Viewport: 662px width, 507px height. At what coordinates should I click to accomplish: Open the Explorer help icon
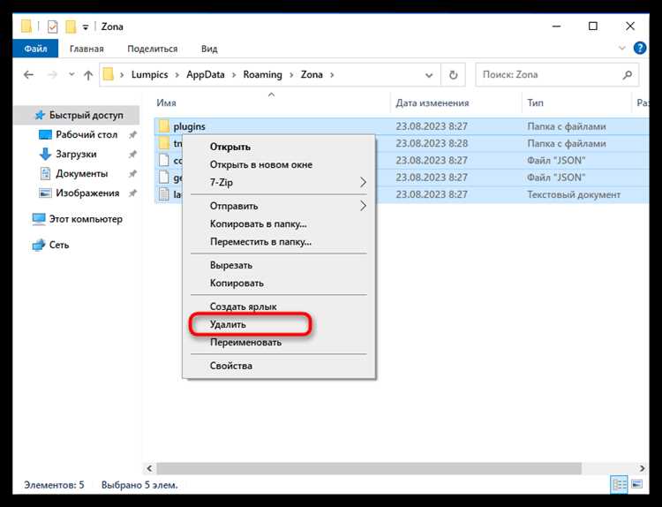click(x=640, y=49)
